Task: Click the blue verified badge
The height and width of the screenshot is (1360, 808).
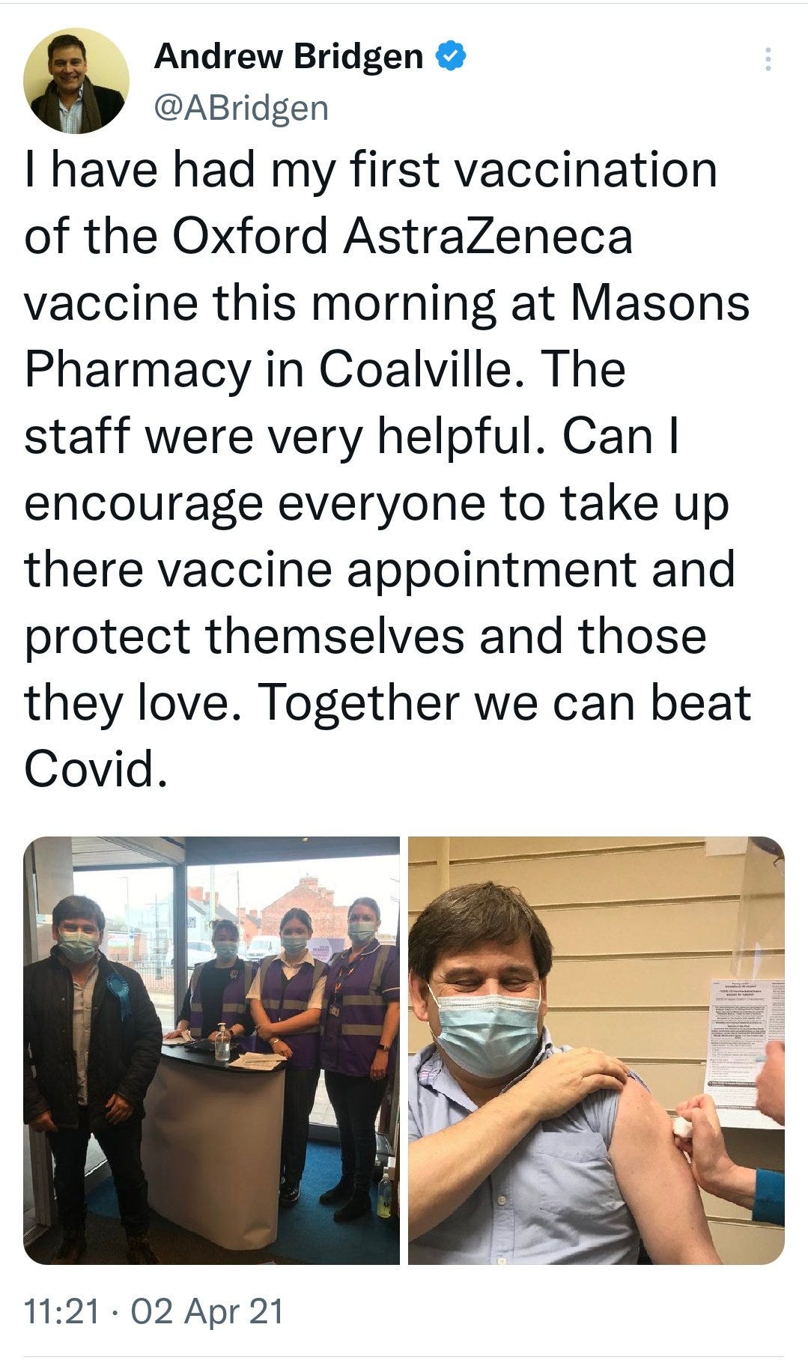Action: (451, 56)
